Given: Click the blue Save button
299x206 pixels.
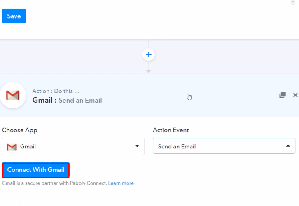Looking at the screenshot, I should tap(14, 16).
